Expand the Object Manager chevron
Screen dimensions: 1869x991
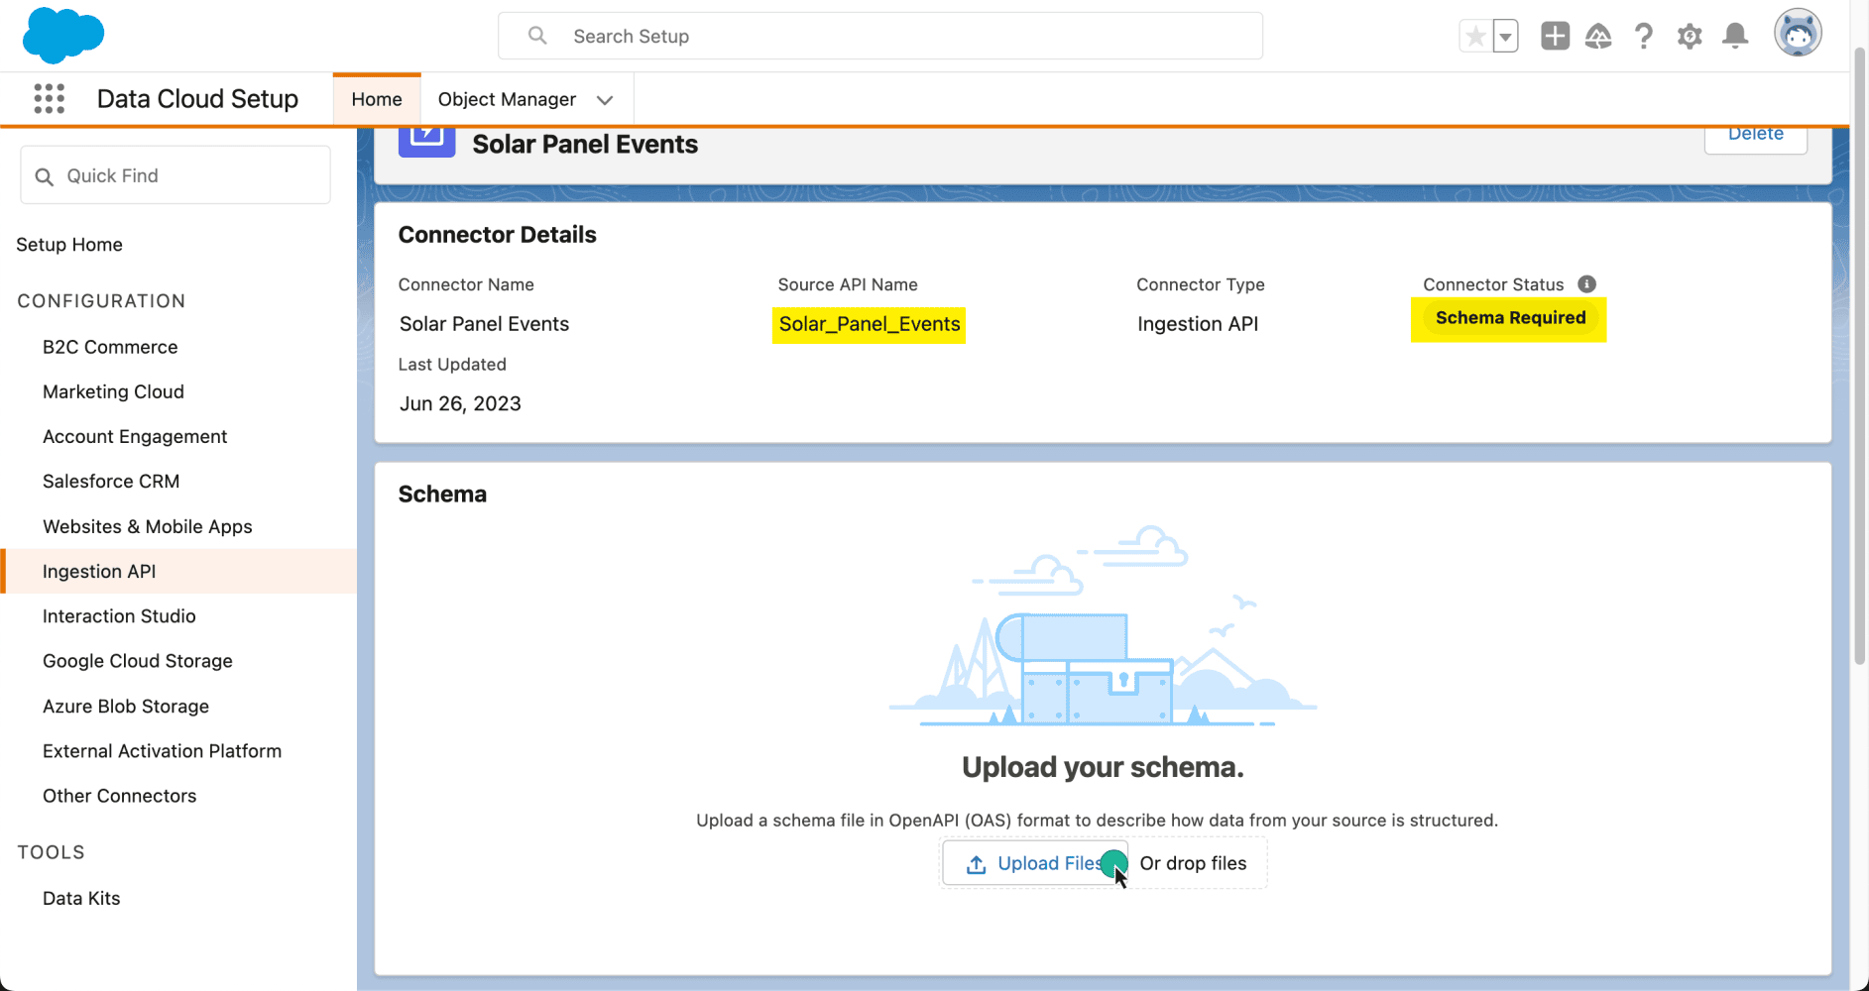pos(605,100)
